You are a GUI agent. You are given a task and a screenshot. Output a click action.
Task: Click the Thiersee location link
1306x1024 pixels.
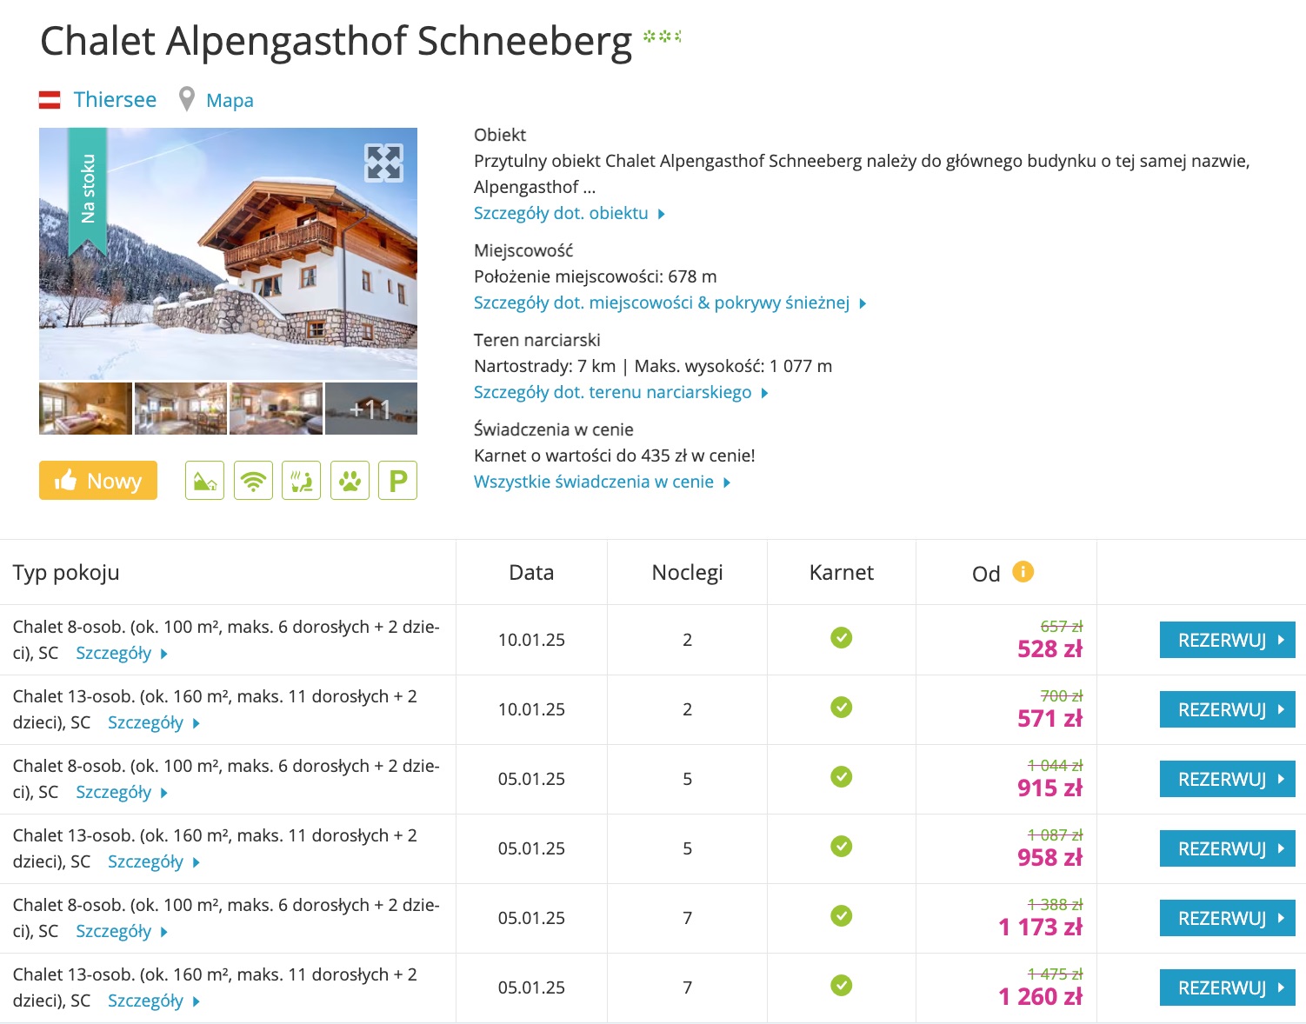(x=115, y=100)
